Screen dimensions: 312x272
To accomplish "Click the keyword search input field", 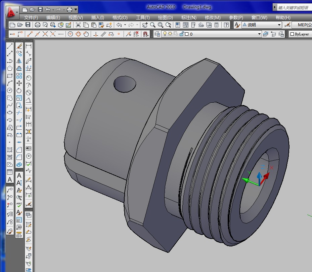I will tap(294, 8).
